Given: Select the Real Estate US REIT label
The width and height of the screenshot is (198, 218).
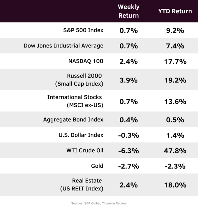Looking at the screenshot, I should click(x=82, y=185).
